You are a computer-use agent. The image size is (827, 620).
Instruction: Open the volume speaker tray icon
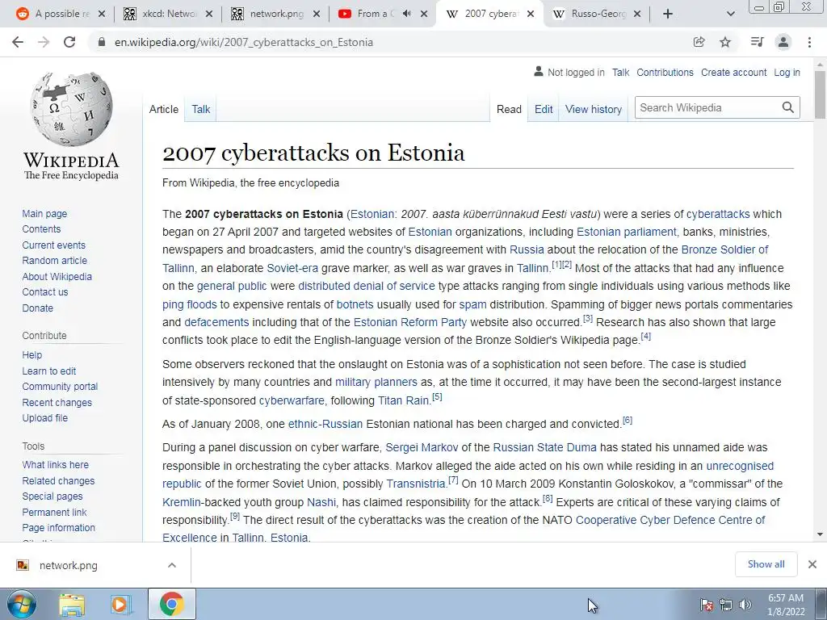[x=745, y=605]
